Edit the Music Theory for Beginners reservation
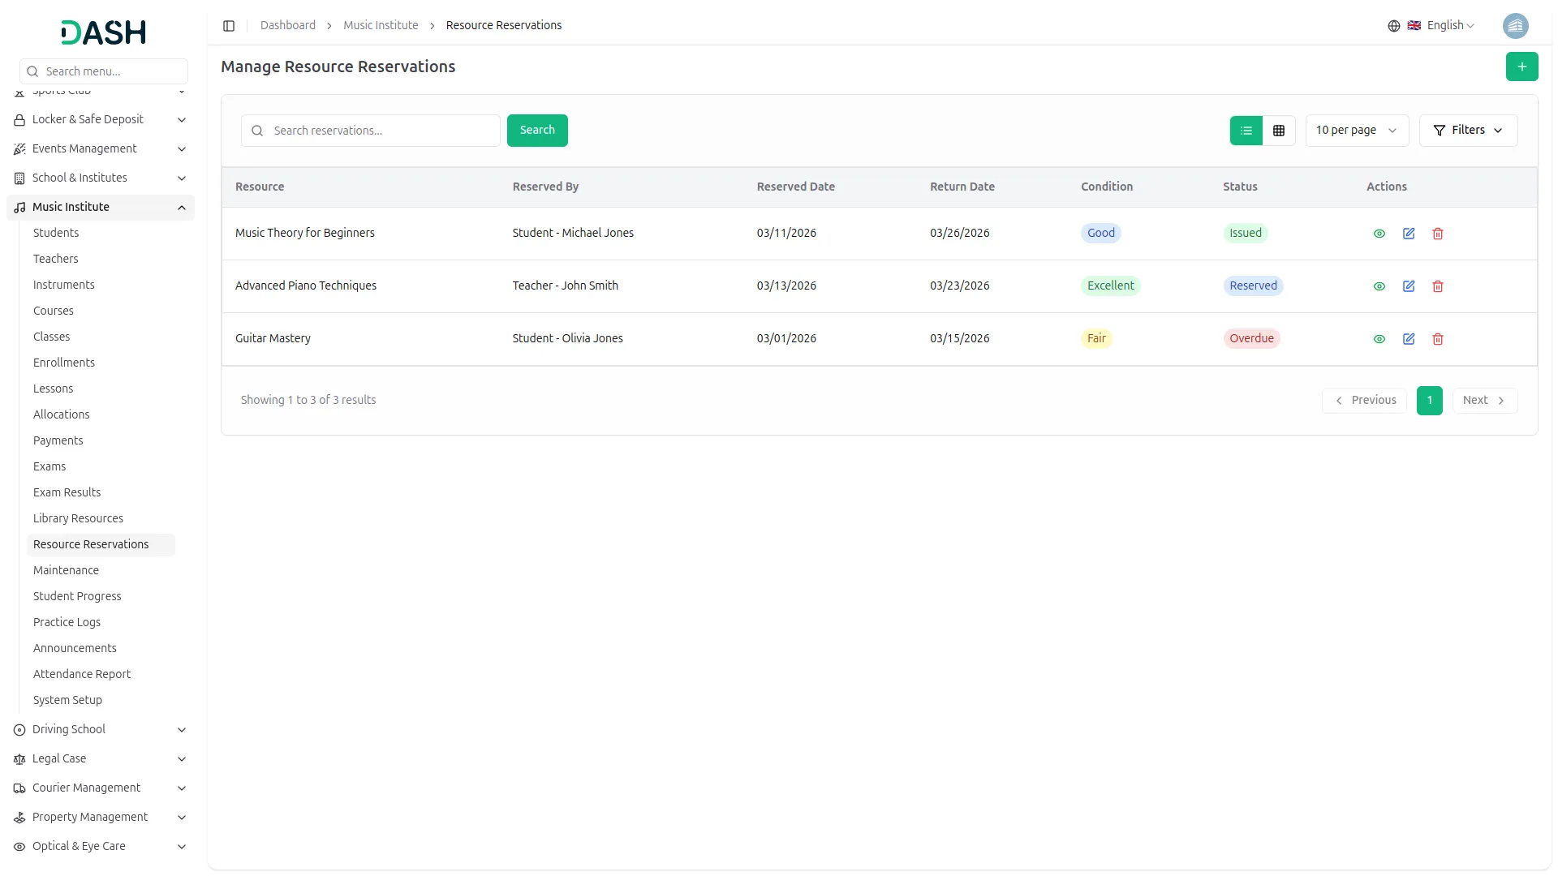Screen dimensions: 1558x876 pos(1409,234)
